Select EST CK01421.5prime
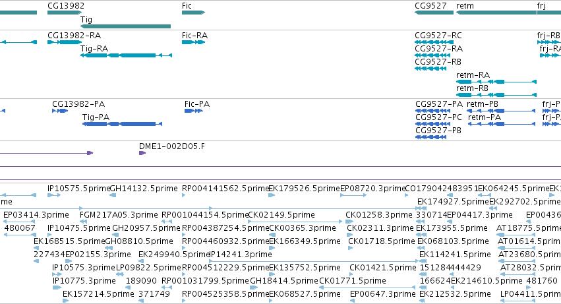This screenshot has height=304, width=561. pyautogui.click(x=383, y=268)
